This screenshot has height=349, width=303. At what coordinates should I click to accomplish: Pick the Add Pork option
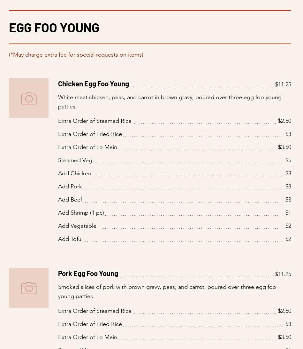click(70, 186)
